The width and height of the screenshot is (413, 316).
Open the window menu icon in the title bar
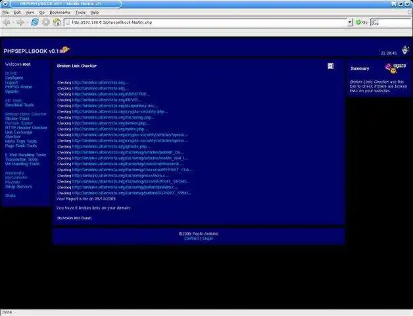pyautogui.click(x=5, y=4)
